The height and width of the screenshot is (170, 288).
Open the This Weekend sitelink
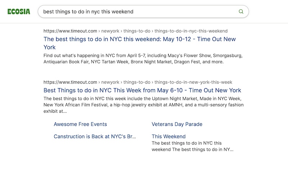[168, 137]
